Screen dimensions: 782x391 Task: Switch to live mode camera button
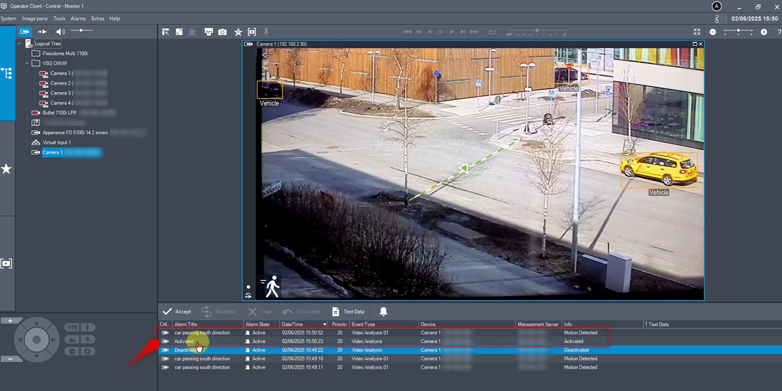tap(24, 31)
